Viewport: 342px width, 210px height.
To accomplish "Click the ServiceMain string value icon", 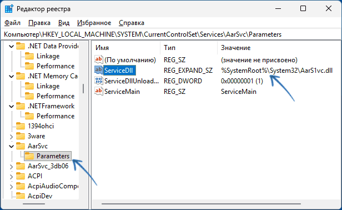I will click(x=98, y=91).
